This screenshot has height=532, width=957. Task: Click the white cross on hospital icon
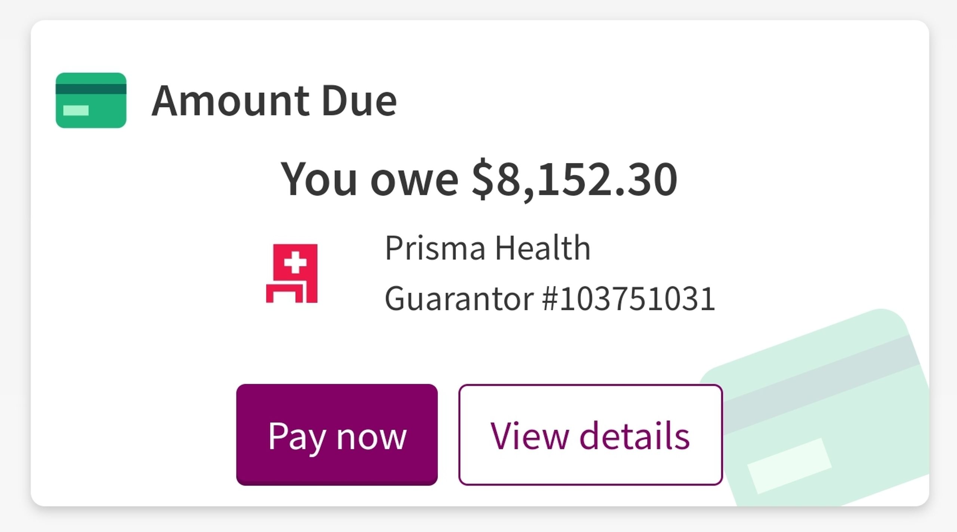295,262
